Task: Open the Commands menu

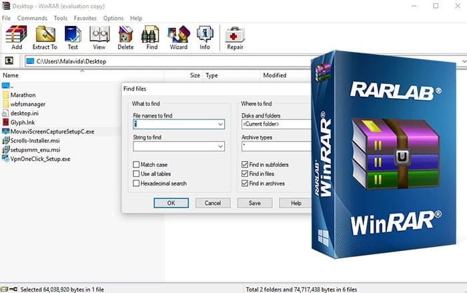Action: 32,18
